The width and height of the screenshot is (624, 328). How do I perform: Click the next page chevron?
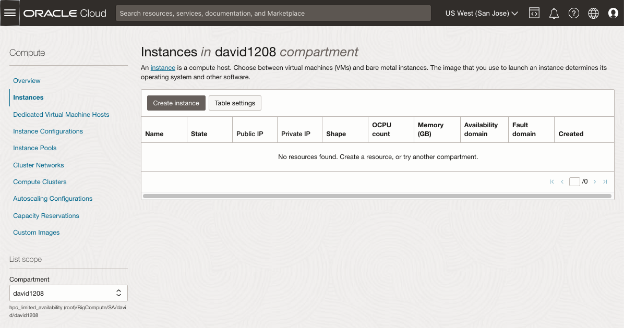click(x=595, y=182)
